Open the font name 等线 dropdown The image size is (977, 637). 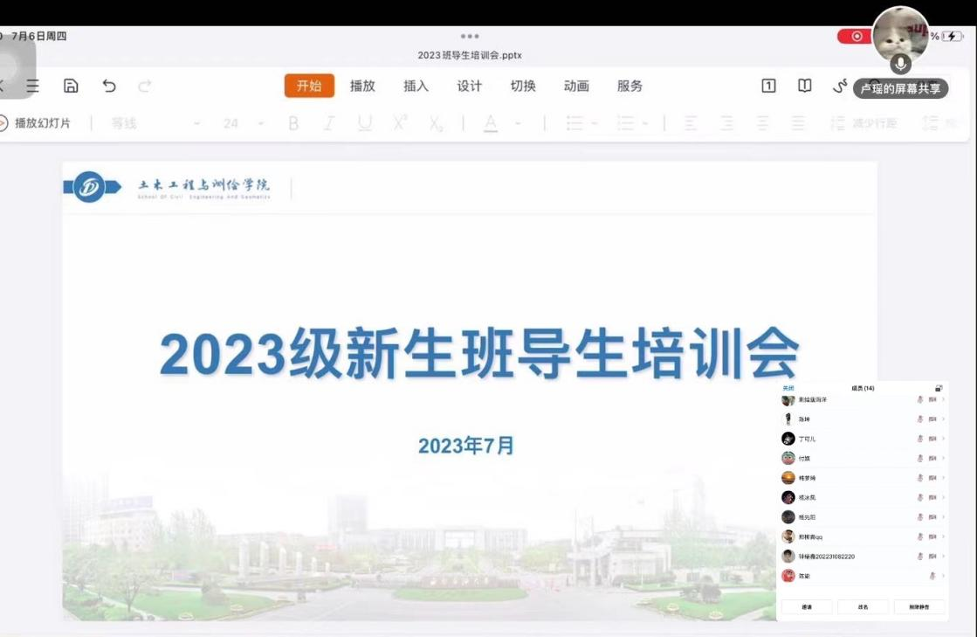point(155,123)
